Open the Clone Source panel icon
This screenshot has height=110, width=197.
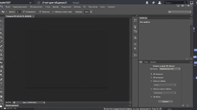135,38
